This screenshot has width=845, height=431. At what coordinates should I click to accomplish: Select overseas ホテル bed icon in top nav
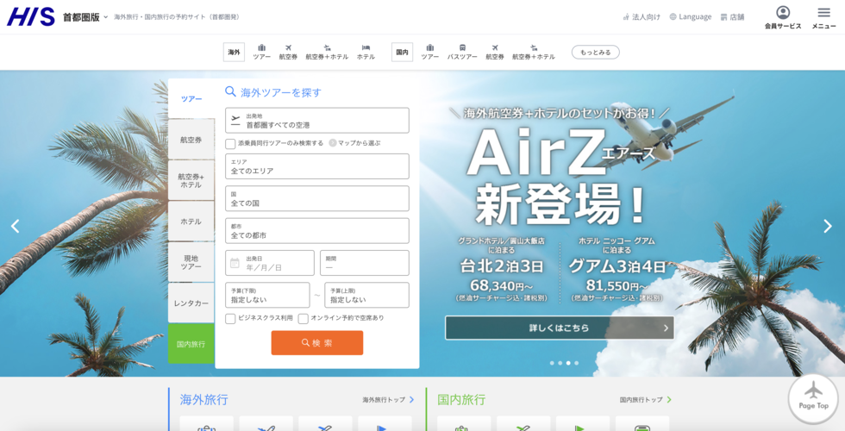(x=366, y=52)
